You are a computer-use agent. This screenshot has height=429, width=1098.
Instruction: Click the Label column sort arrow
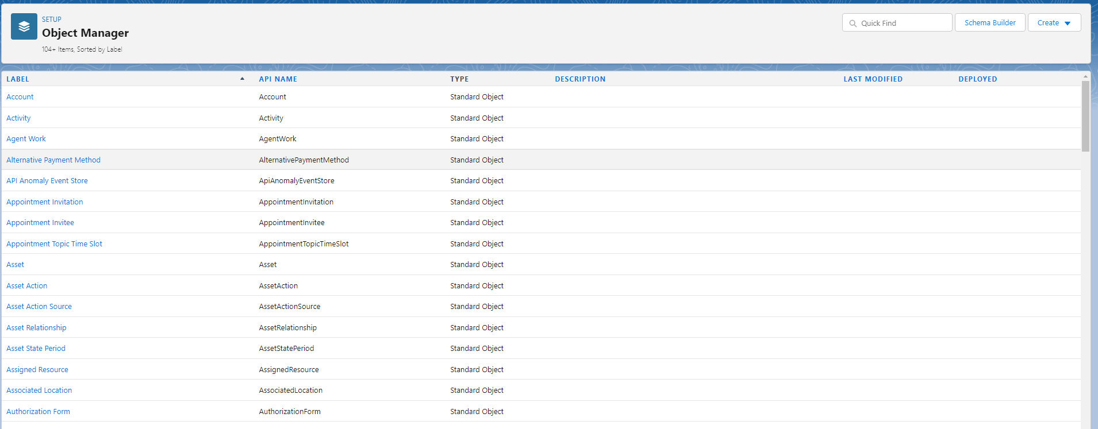(x=242, y=79)
